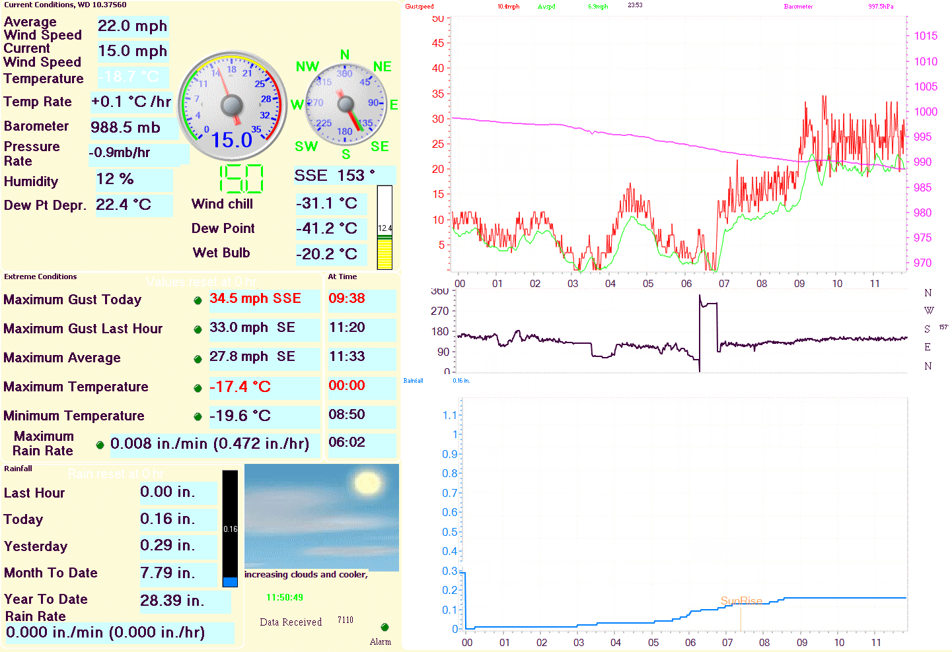Click the Year To Date rainfall value
Viewport: 952px width, 652px height.
coord(184,601)
